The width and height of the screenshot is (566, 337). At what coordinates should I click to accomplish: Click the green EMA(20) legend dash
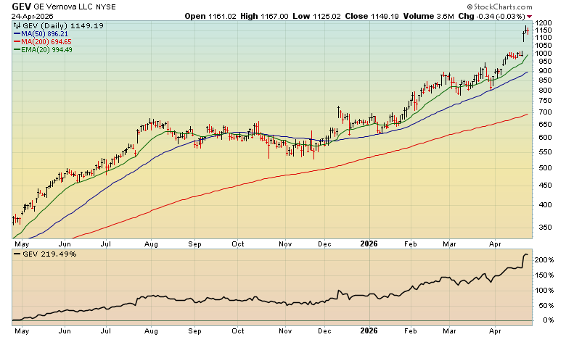click(17, 50)
